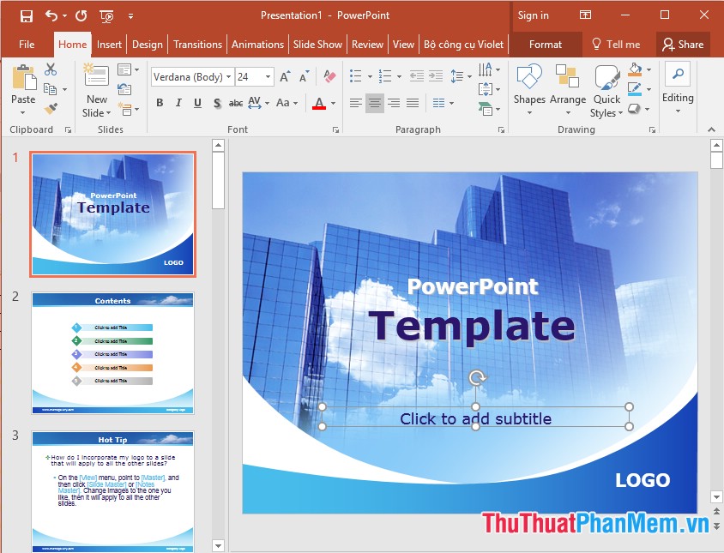Click the Increase Font Size icon
The height and width of the screenshot is (553, 724).
(286, 77)
